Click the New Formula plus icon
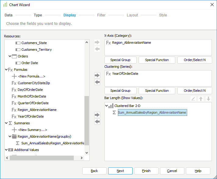 (x=14, y=76)
